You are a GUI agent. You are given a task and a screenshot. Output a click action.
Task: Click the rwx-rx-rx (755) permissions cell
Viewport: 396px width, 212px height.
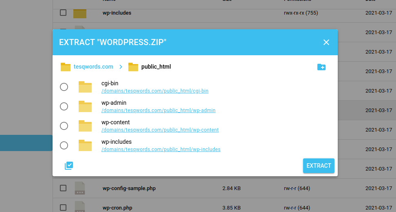301,13
